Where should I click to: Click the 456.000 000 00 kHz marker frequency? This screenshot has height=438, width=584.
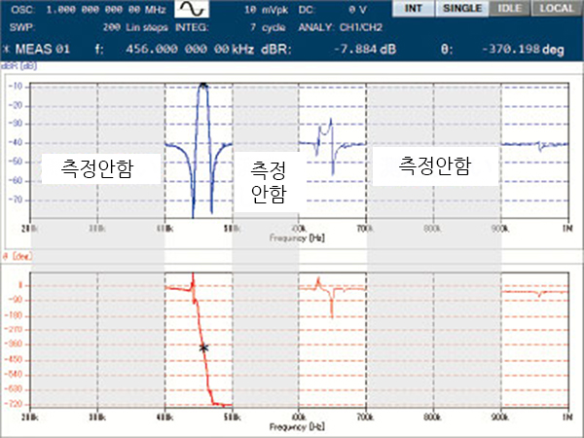[x=190, y=50]
